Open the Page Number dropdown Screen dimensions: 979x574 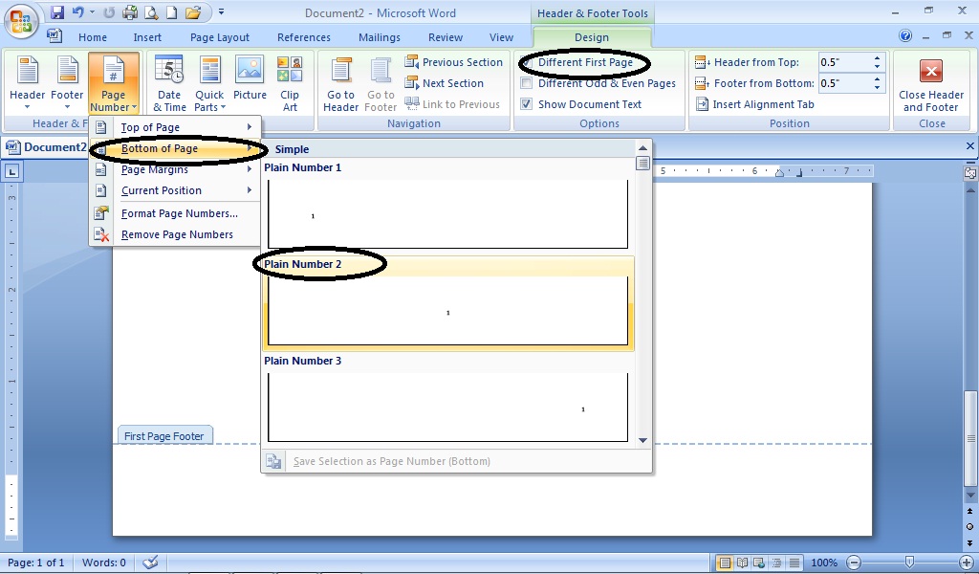113,83
